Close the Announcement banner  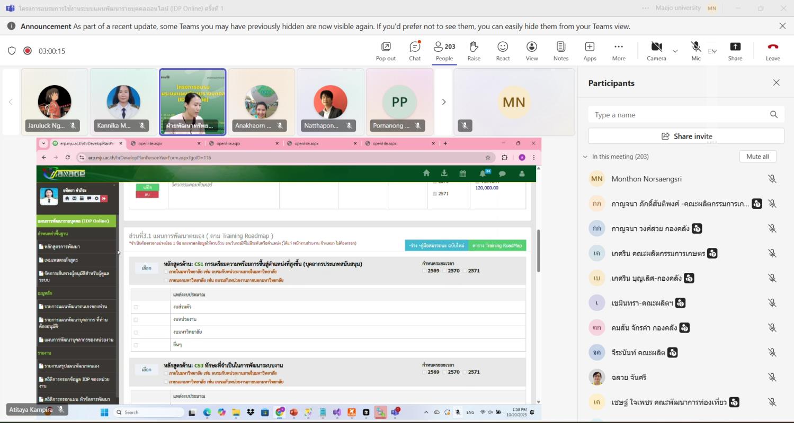point(782,26)
